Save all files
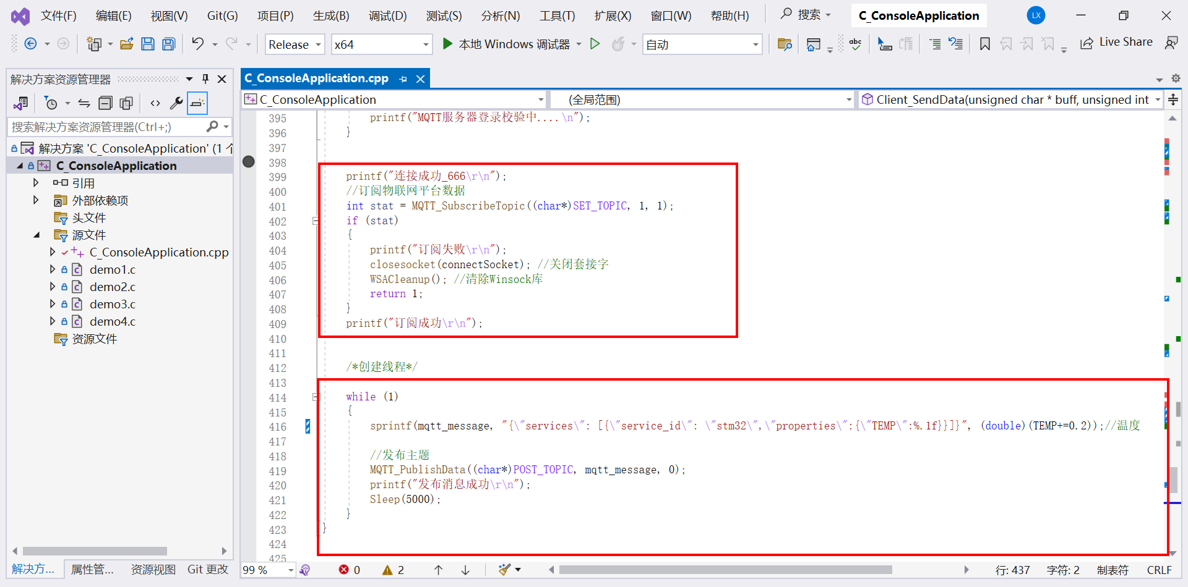 point(168,44)
